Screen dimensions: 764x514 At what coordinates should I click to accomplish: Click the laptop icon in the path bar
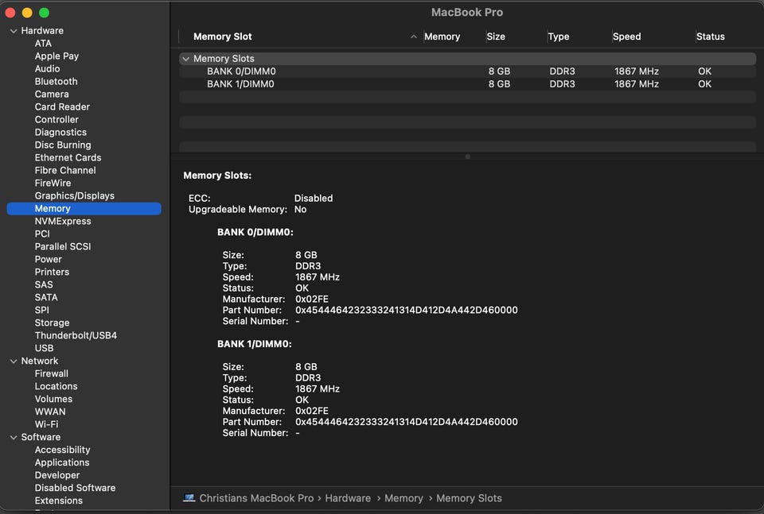[x=189, y=498]
